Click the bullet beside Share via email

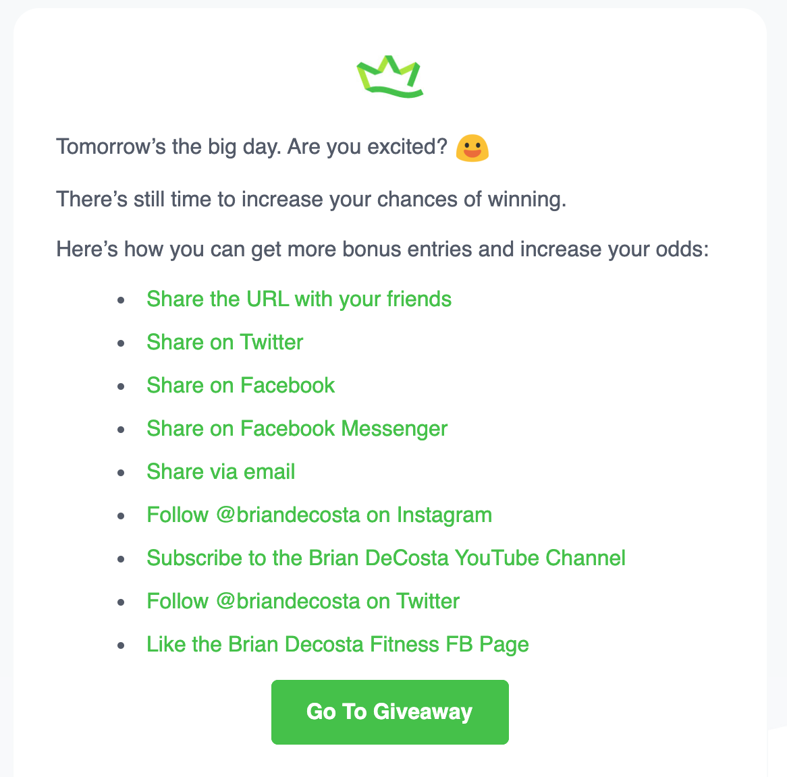(121, 473)
